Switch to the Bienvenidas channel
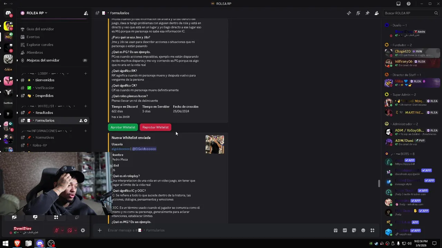Screen dimensions: 442x248 click(x=54, y=80)
